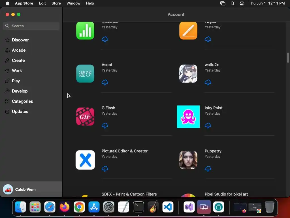Screen dimensions: 290x218
Task: Open the Calub Viem account profile
Action: click(x=31, y=189)
